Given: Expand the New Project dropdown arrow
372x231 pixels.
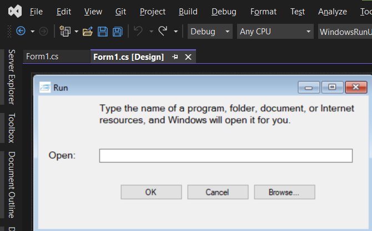Looking at the screenshot, I should [77, 31].
